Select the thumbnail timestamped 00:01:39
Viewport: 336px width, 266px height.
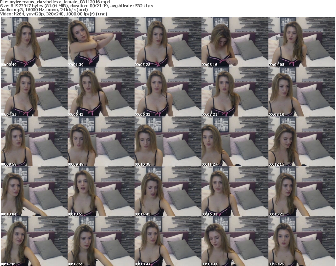click(x=101, y=42)
